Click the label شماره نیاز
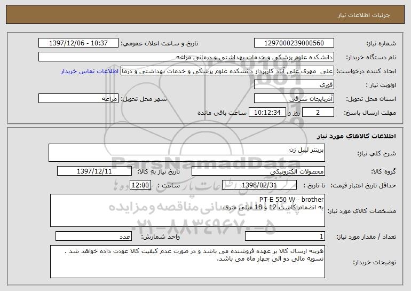 click(381, 44)
